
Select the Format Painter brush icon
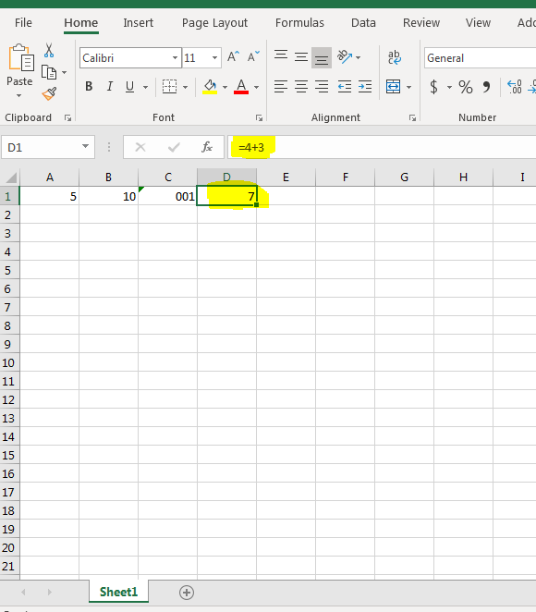pos(49,93)
